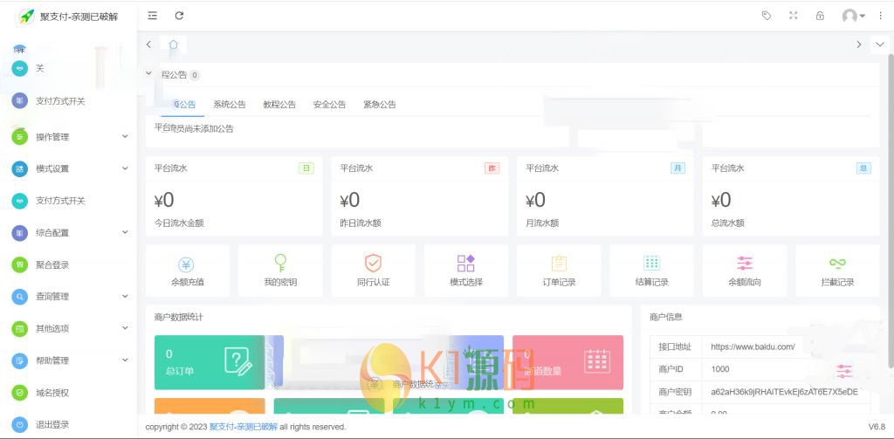Open 我的密钥 key shortcut
The height and width of the screenshot is (439, 894).
pyautogui.click(x=280, y=271)
